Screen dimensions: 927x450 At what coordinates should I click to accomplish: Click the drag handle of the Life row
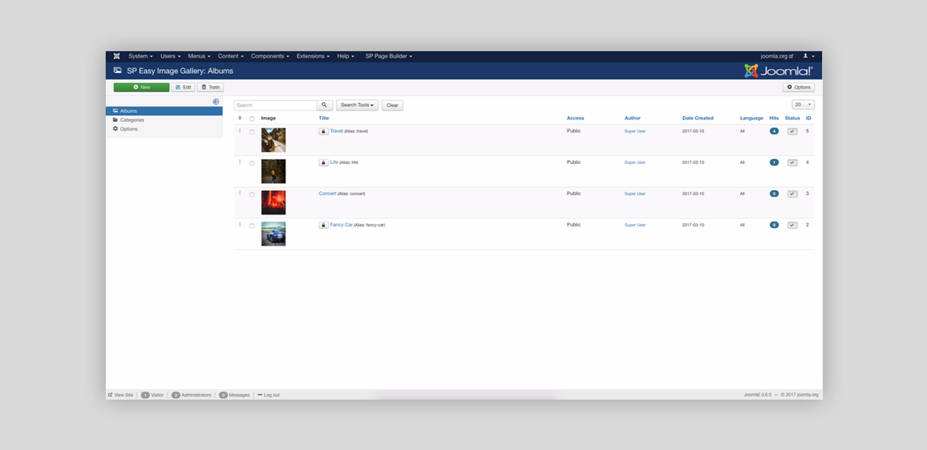tap(240, 162)
